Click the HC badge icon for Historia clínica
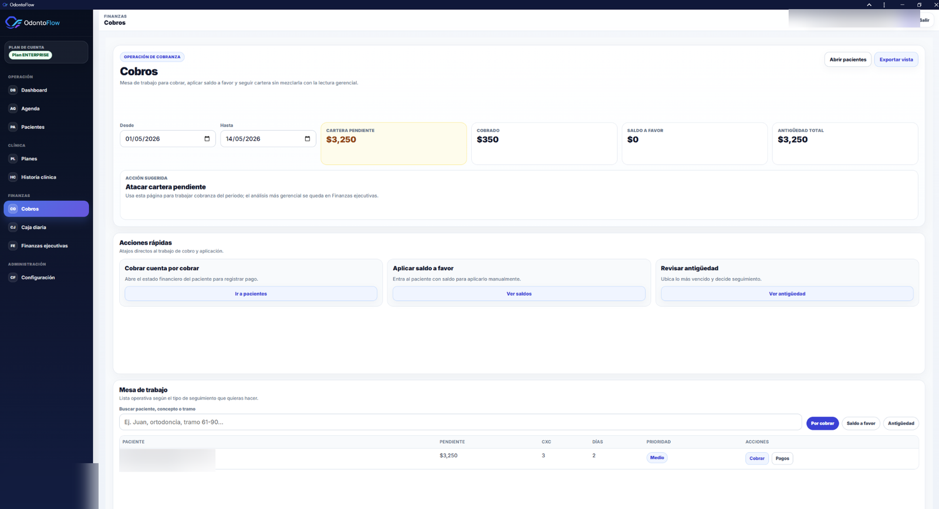The width and height of the screenshot is (939, 509). pyautogui.click(x=13, y=177)
